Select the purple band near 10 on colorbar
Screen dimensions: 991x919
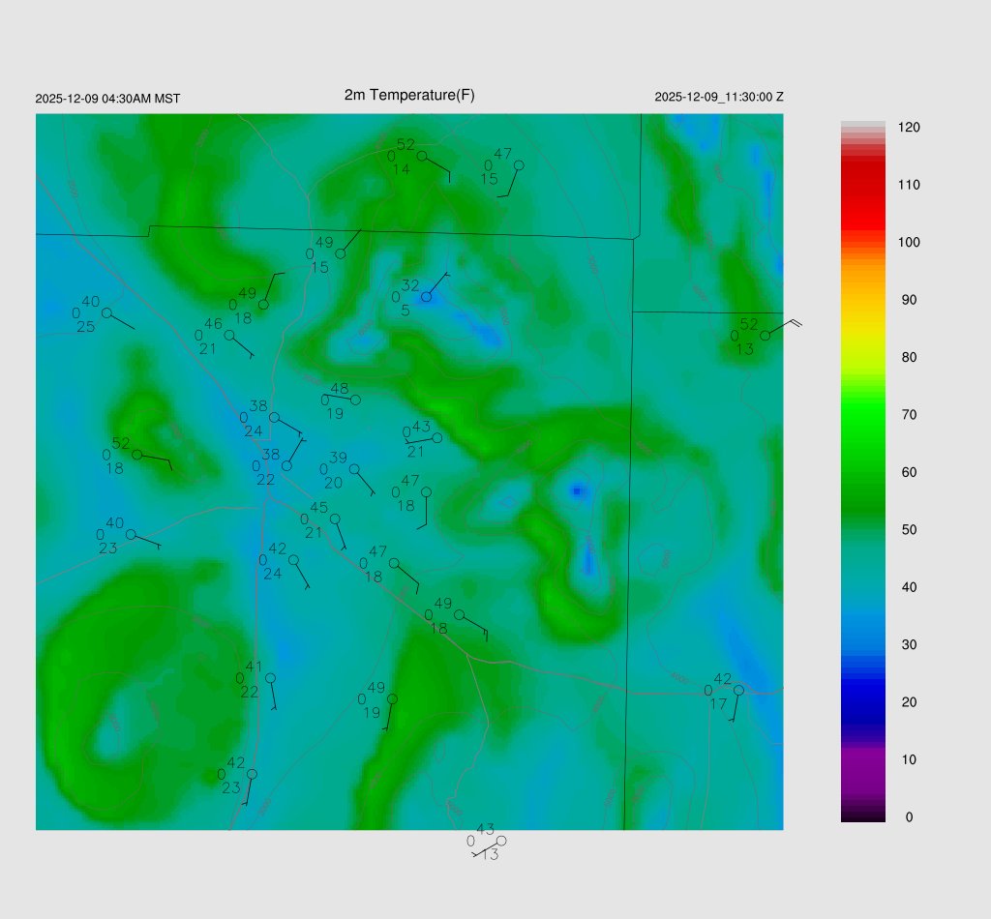[x=862, y=760]
